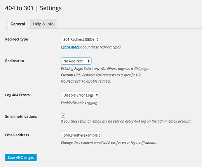
Task: Click the 'Existing Page' description line
Action: tap(105, 69)
